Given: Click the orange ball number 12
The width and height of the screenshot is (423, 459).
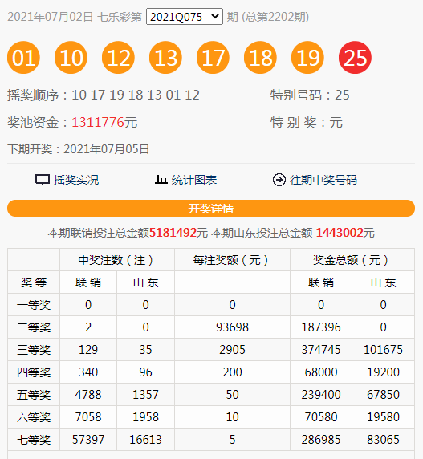Looking at the screenshot, I should 118,58.
